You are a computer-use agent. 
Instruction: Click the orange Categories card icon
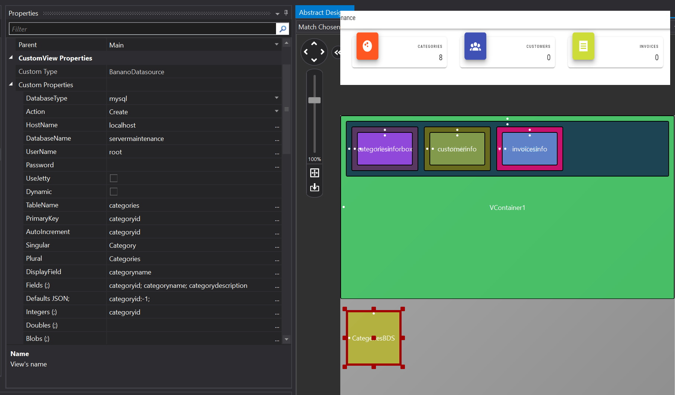367,46
